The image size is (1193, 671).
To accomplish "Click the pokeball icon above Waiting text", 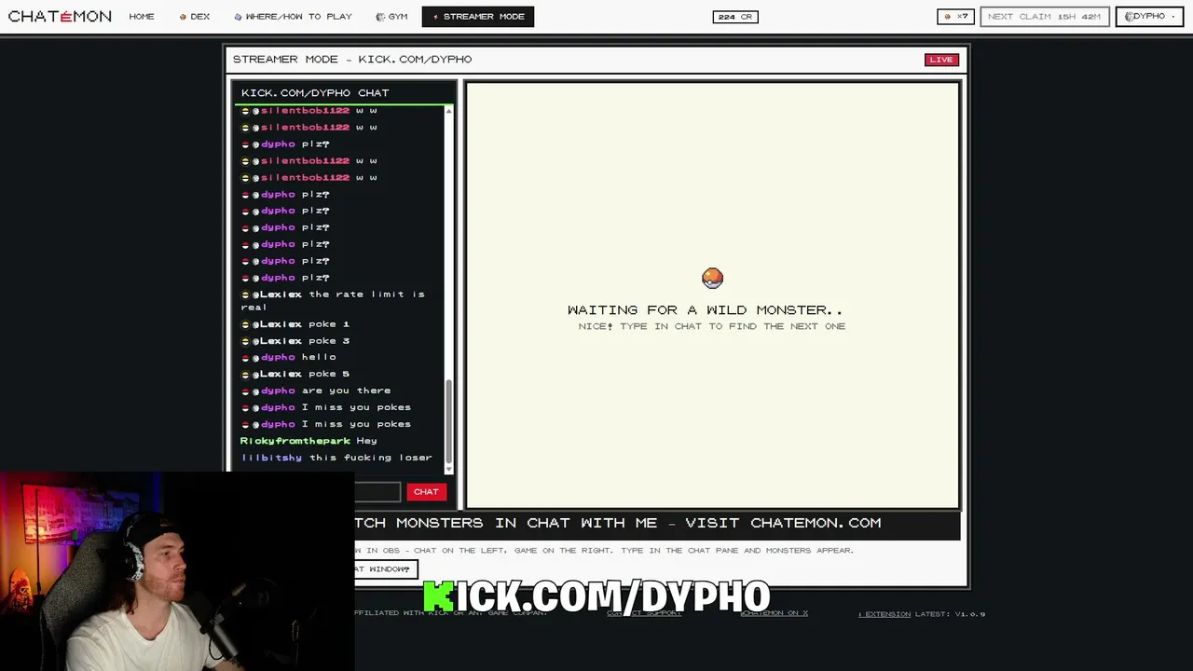I will coord(712,278).
